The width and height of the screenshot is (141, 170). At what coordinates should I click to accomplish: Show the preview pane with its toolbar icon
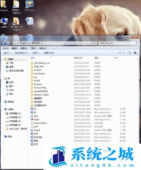[129, 53]
